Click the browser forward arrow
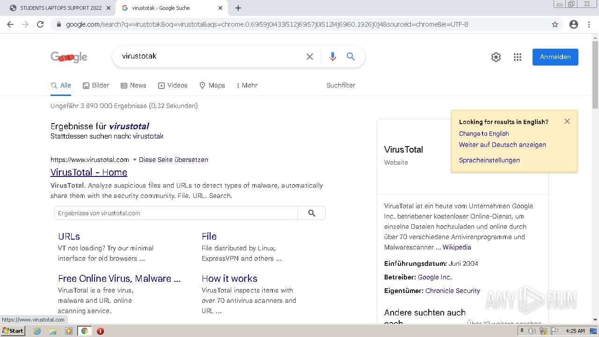The image size is (599, 337). pos(25,24)
